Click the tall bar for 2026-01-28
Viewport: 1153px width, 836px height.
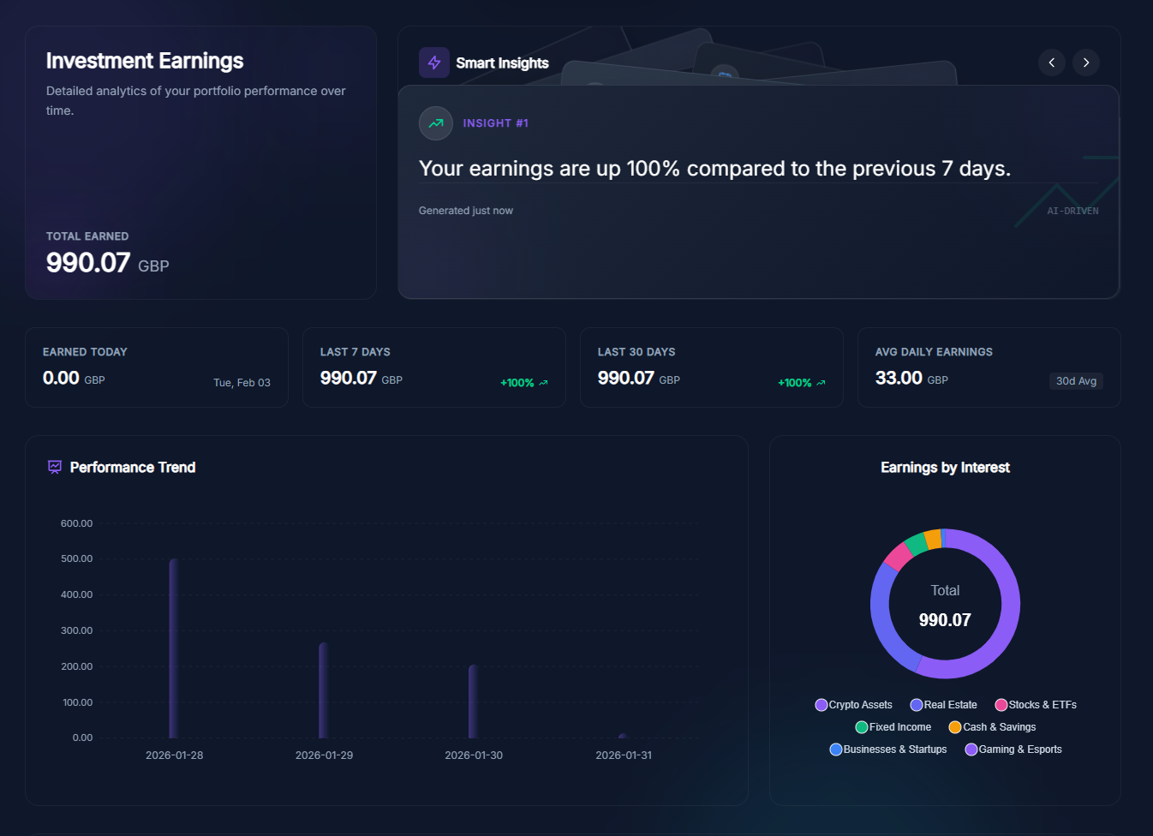coord(174,647)
